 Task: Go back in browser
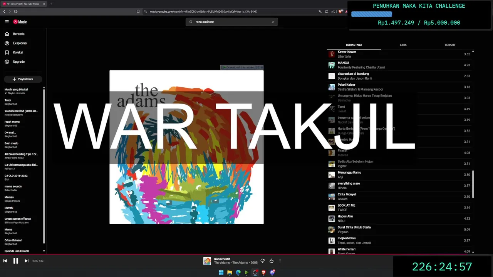4,12
